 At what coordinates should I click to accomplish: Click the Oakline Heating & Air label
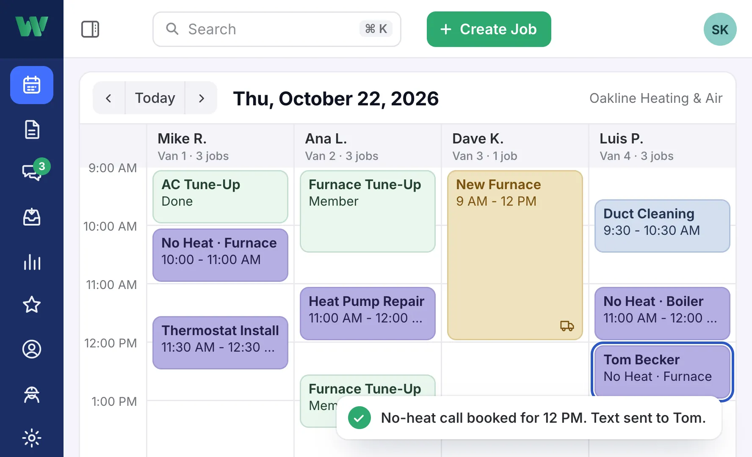[x=656, y=98]
